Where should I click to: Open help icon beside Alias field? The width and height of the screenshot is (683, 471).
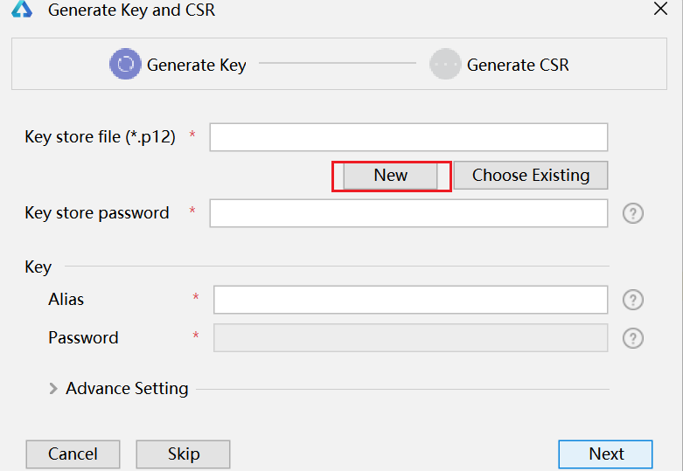(x=633, y=300)
